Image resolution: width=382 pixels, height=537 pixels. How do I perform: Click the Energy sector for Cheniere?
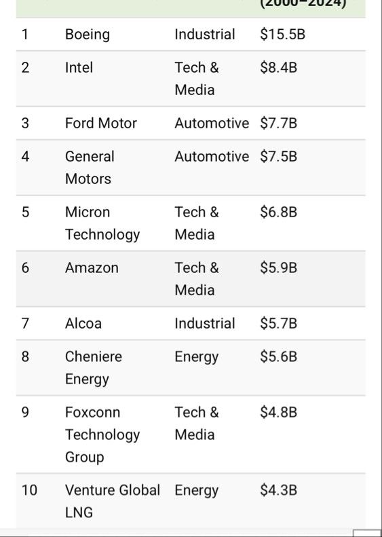pyautogui.click(x=197, y=357)
